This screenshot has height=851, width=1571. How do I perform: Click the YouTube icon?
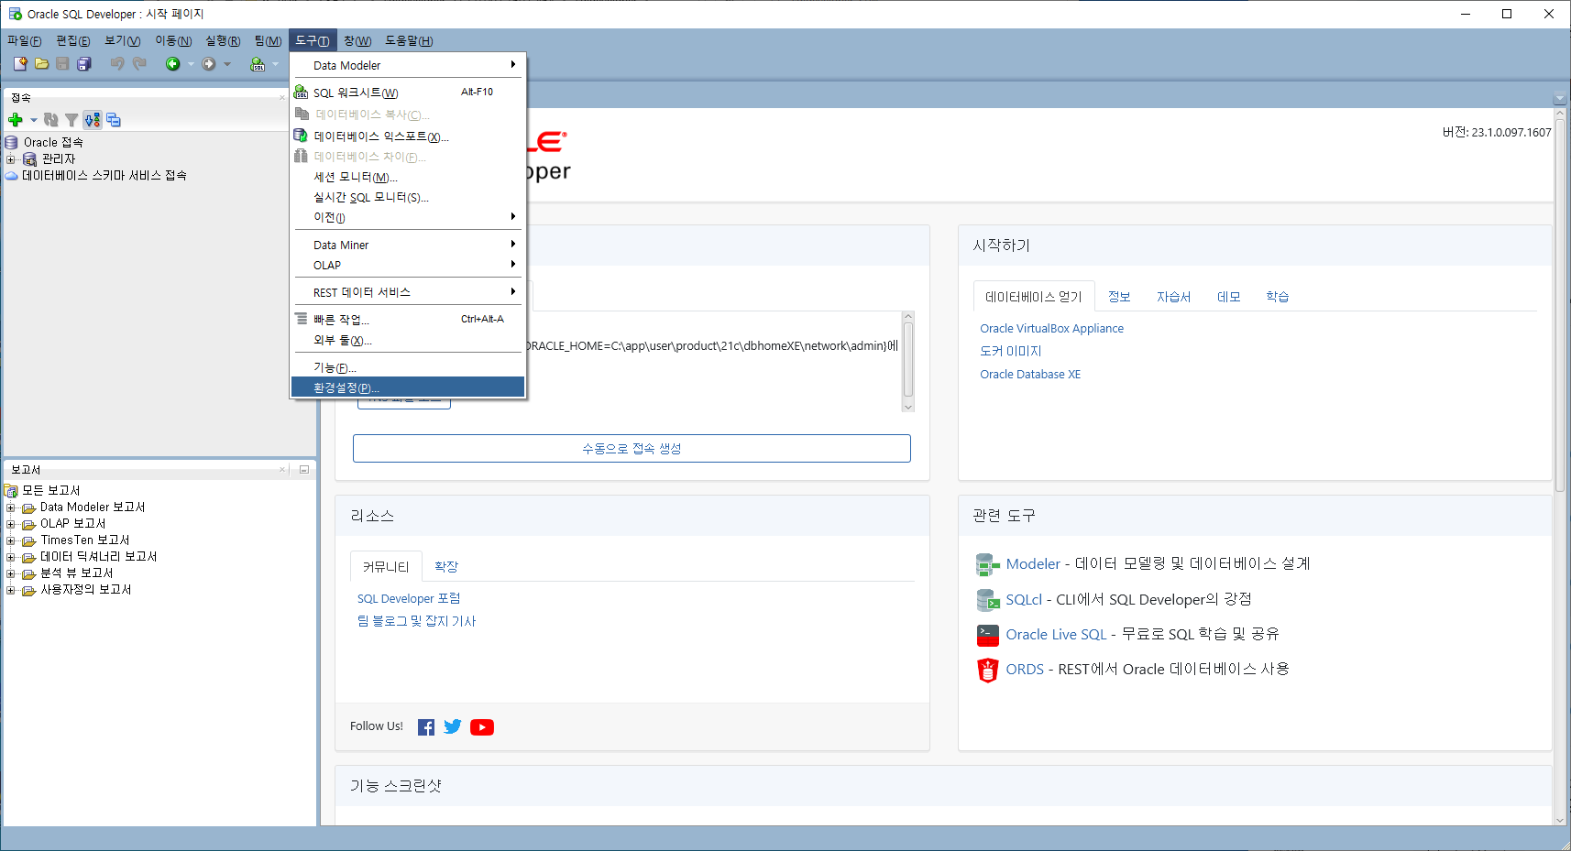pos(482,727)
